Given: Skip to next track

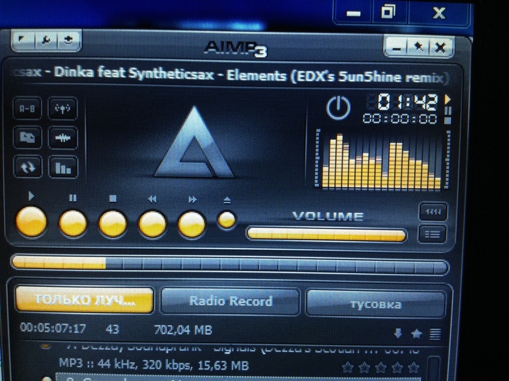Looking at the screenshot, I should coord(192,224).
